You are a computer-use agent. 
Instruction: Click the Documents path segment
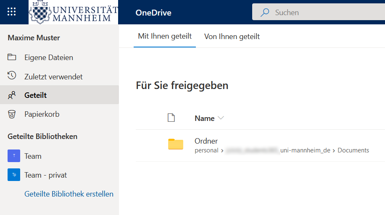[x=353, y=150]
